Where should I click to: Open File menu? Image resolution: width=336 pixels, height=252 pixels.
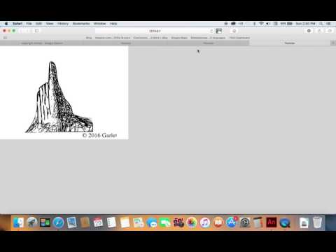(29, 24)
